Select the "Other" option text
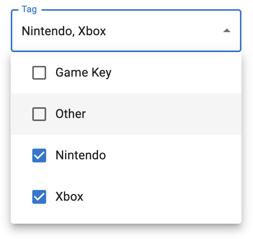The height and width of the screenshot is (239, 253). (71, 114)
